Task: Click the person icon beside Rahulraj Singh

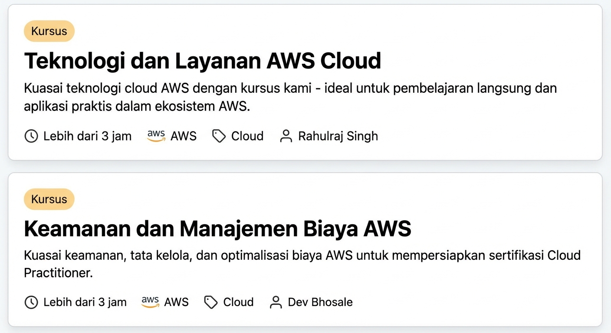Action: tap(286, 136)
